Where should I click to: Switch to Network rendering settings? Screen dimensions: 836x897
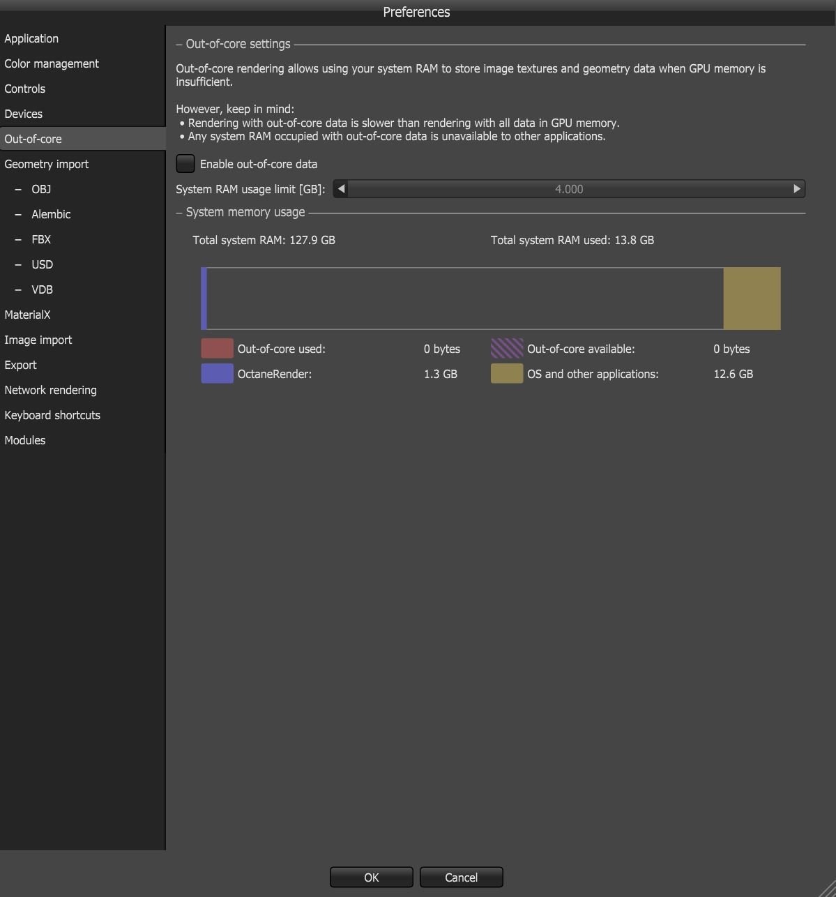[x=51, y=390]
